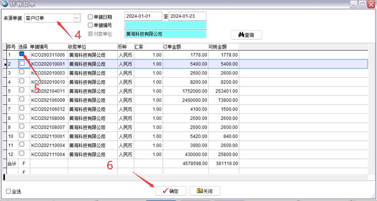
Task: Click the start date field 2024-01-01
Action: [143, 16]
